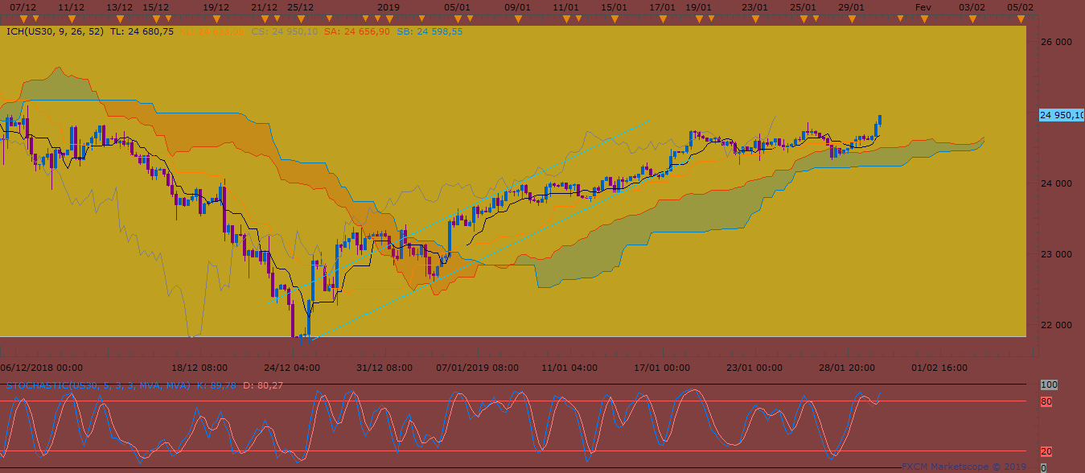The width and height of the screenshot is (1085, 473).
Task: Click the 29/01 date label
Action: tap(851, 6)
